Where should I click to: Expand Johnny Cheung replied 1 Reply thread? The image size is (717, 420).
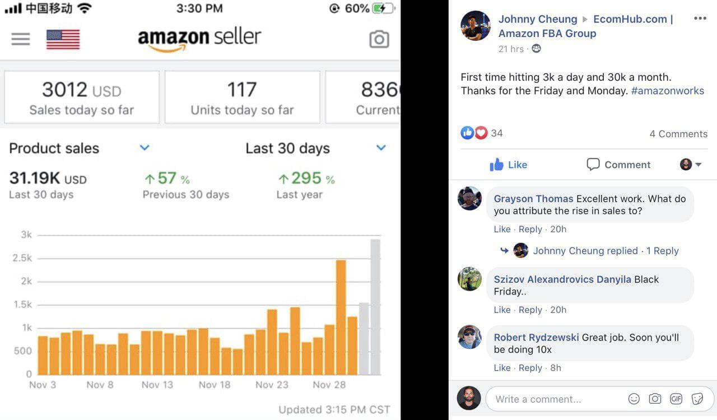[606, 251]
